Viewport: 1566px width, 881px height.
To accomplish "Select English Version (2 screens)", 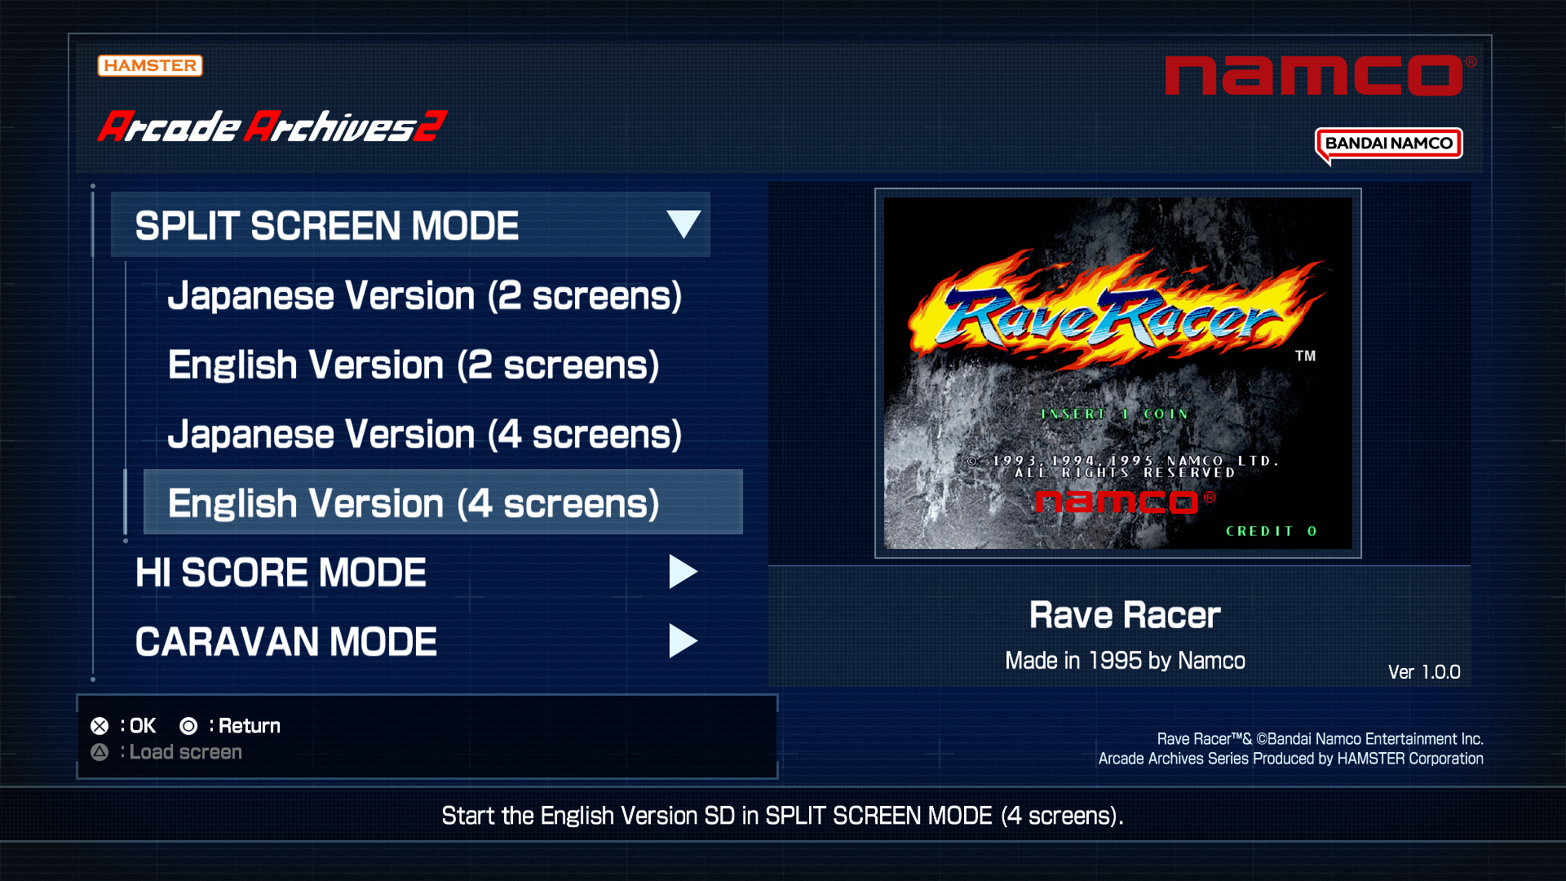I will tap(413, 365).
